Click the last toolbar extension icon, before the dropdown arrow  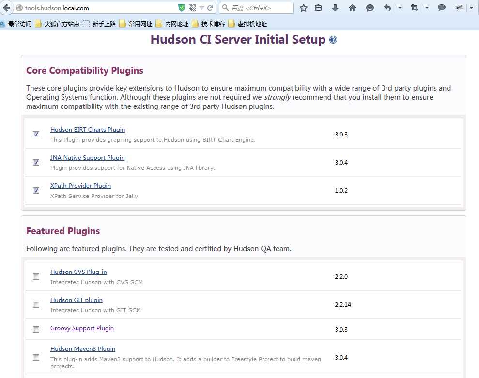459,8
